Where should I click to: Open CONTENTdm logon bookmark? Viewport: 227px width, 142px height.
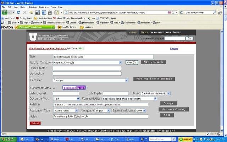[x=106, y=18]
